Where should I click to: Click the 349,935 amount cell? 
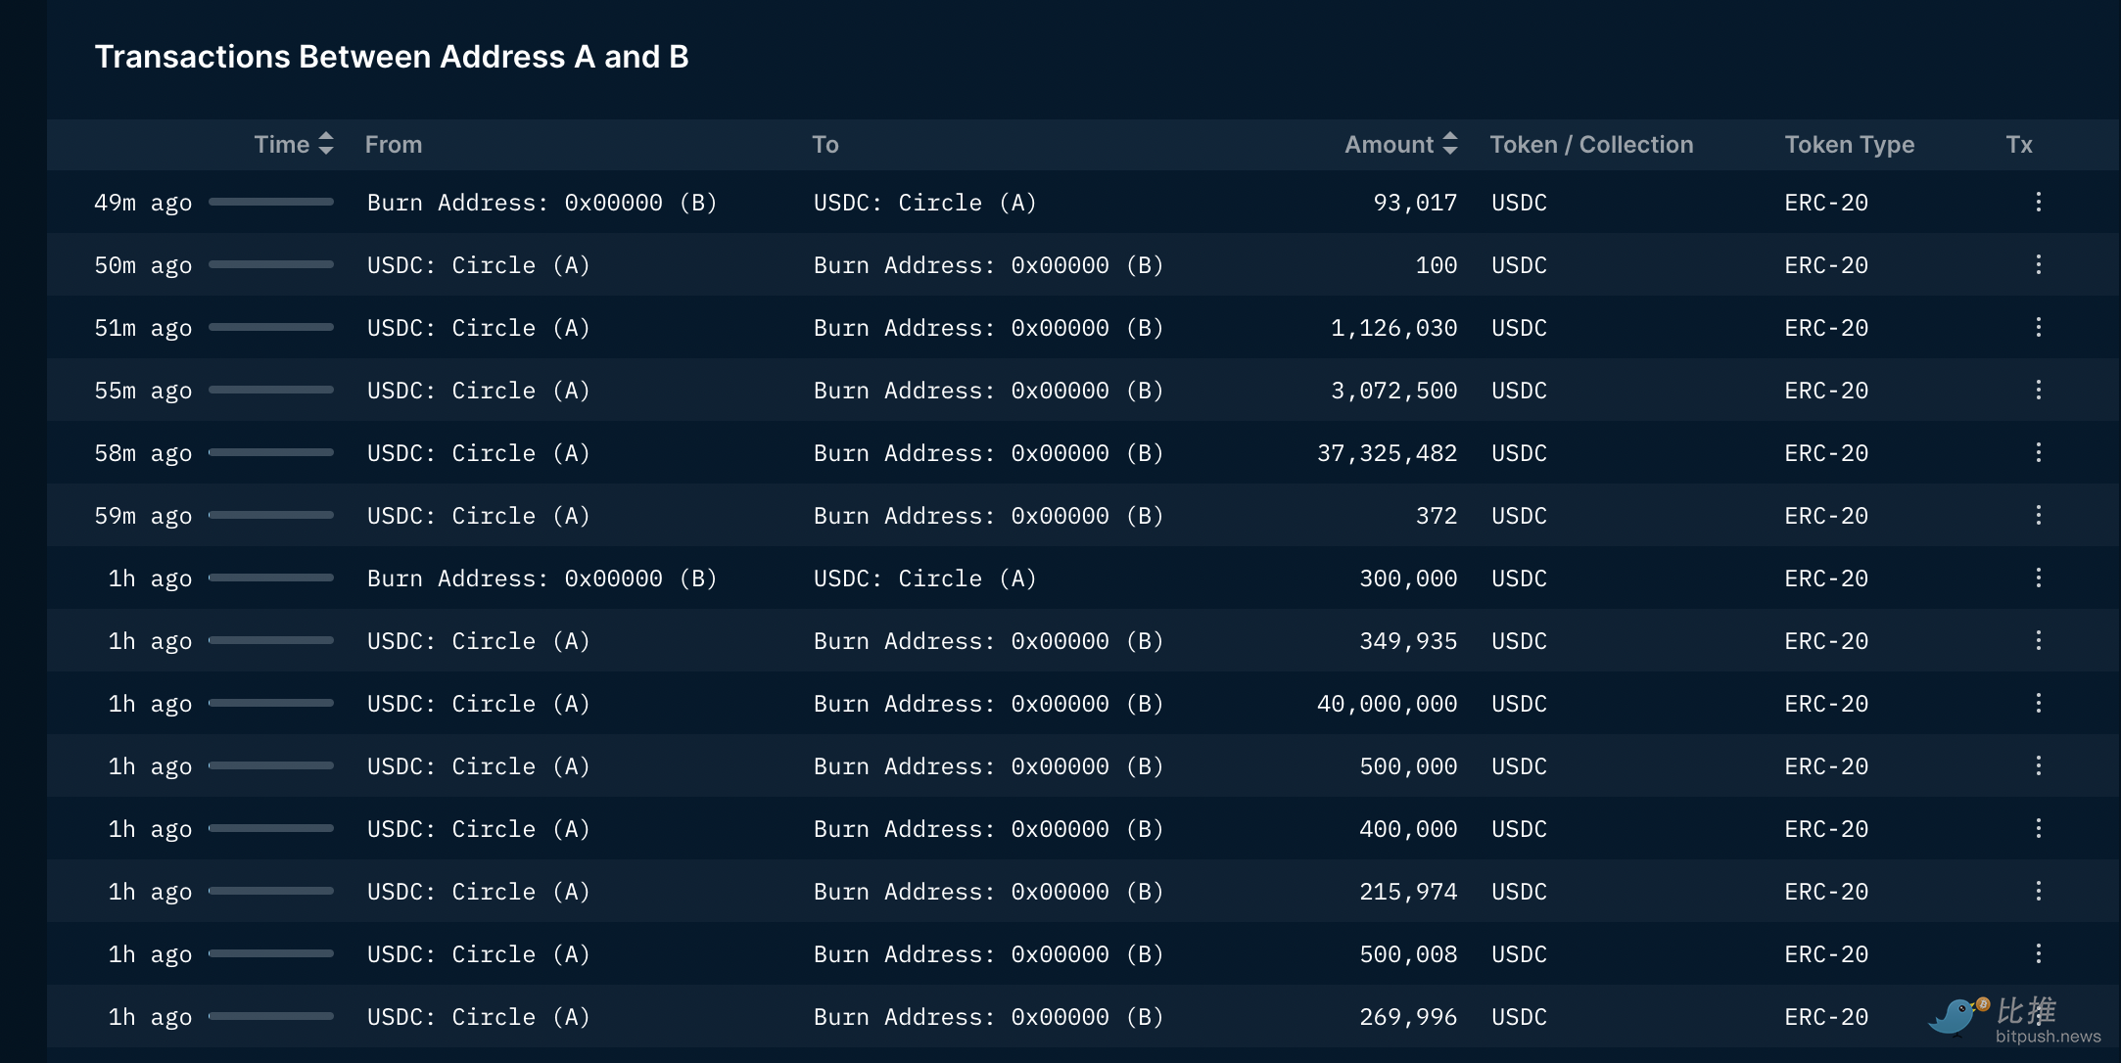coord(1408,641)
